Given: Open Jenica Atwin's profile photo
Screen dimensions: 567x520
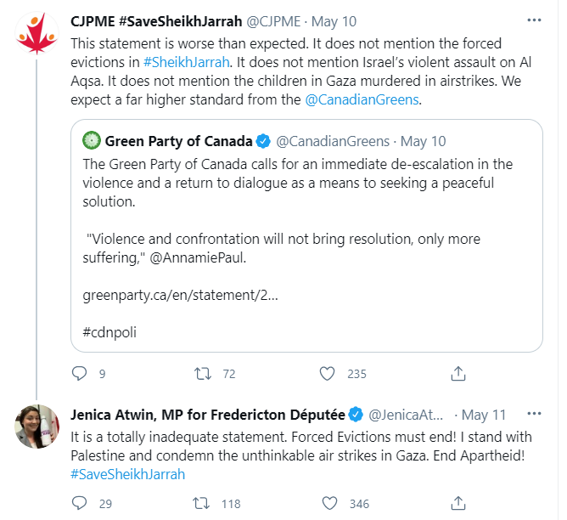Looking at the screenshot, I should (36, 427).
